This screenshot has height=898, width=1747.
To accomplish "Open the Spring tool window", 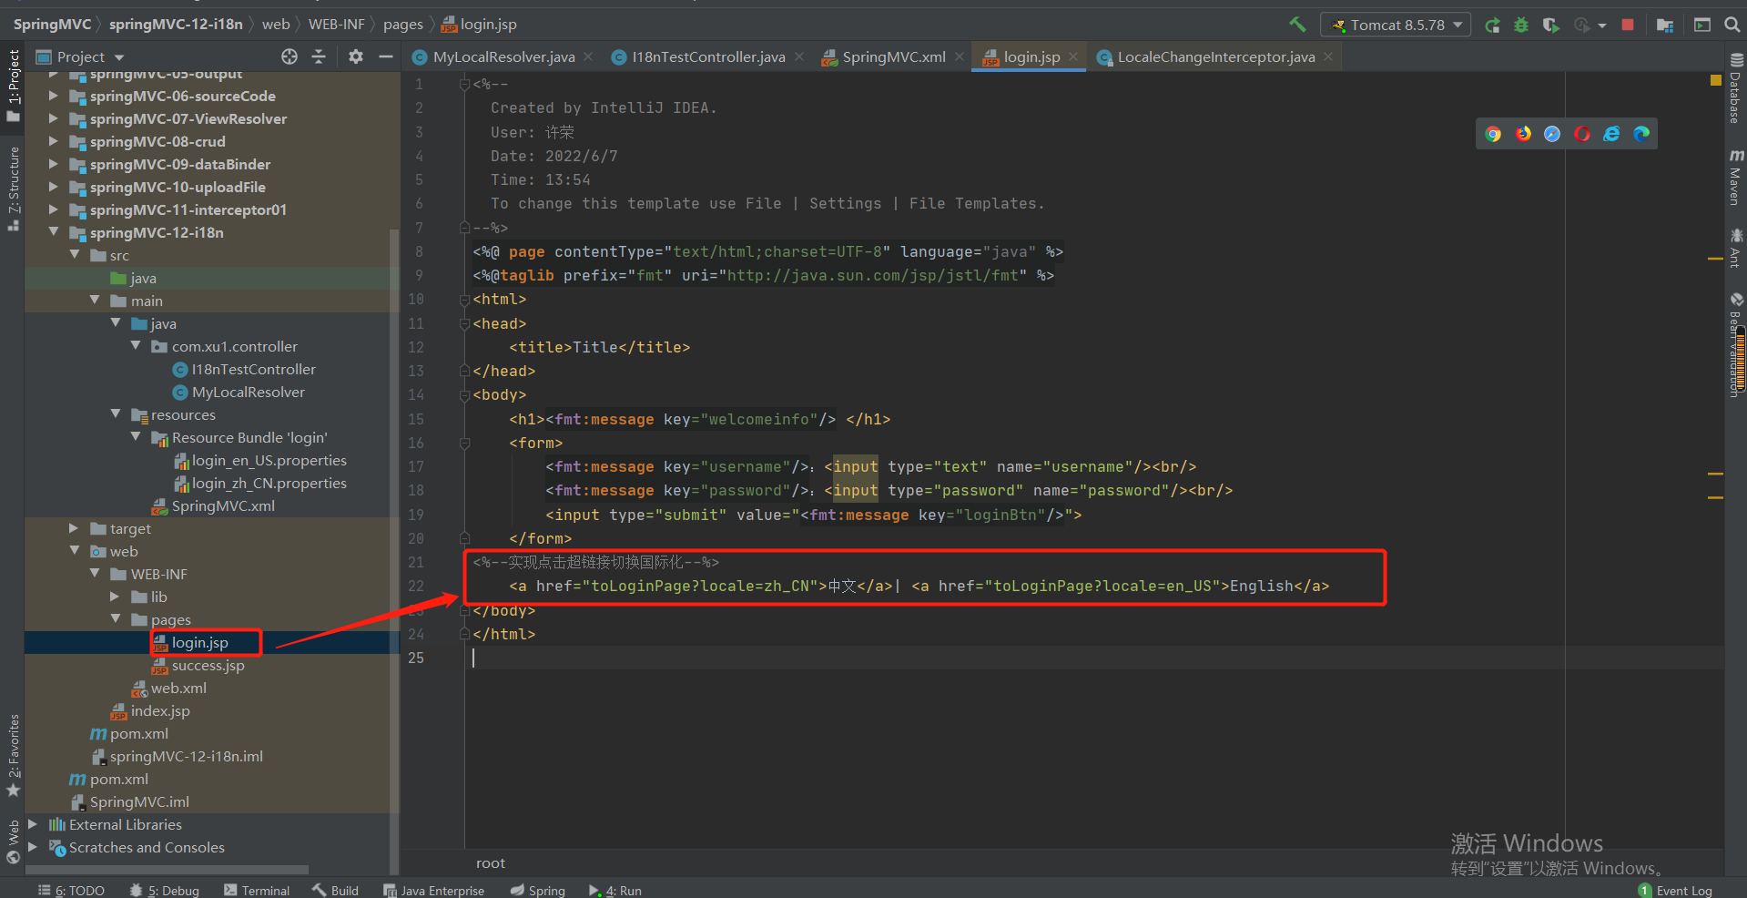I will (x=537, y=890).
